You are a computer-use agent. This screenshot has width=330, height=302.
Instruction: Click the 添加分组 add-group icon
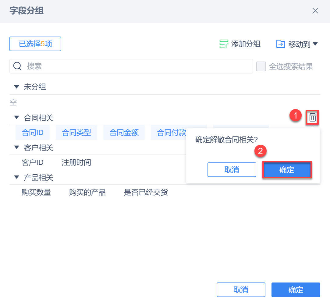coord(224,44)
